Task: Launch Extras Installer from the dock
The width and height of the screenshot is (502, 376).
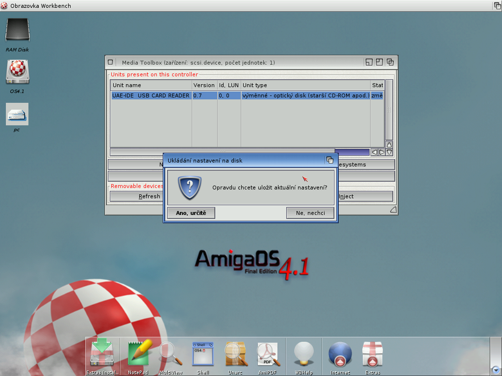Action: click(102, 353)
